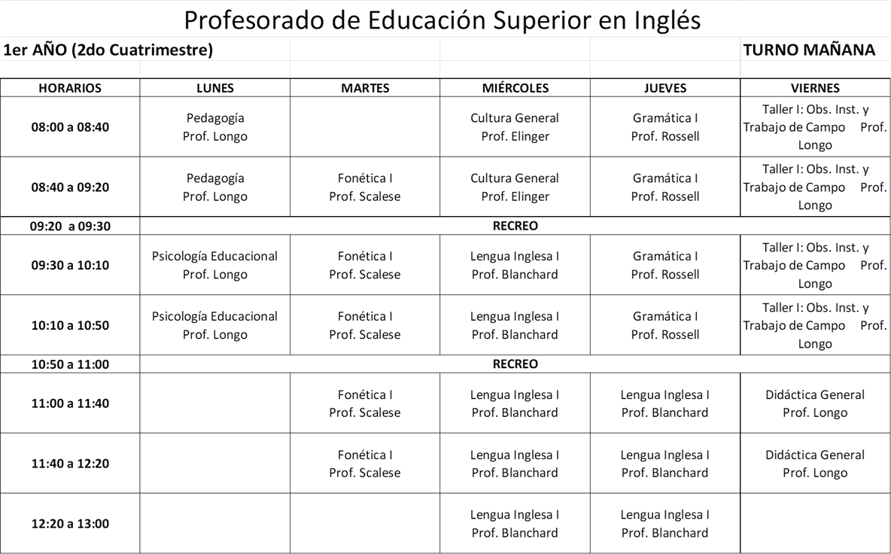Click the title 'Profesorado de Educación Superior en Inglés'
The width and height of the screenshot is (891, 554).
[442, 20]
